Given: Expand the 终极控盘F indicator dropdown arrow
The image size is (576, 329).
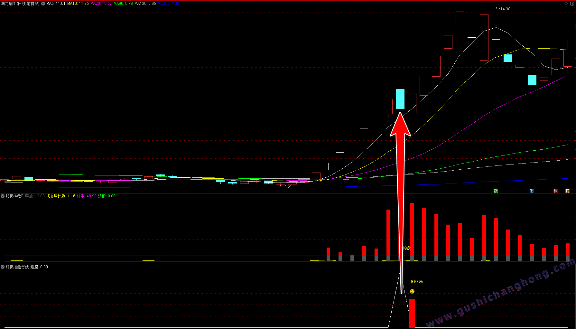Looking at the screenshot, I should click(3, 196).
